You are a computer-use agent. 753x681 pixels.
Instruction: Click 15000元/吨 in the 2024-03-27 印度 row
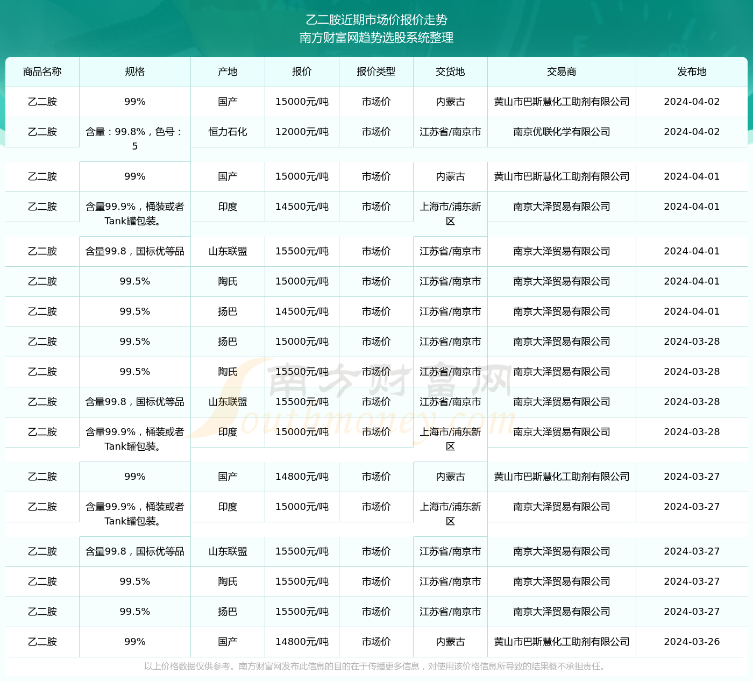pyautogui.click(x=302, y=507)
